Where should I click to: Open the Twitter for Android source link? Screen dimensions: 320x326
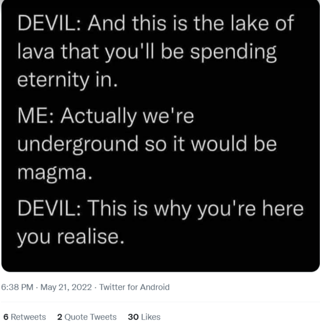coord(134,287)
